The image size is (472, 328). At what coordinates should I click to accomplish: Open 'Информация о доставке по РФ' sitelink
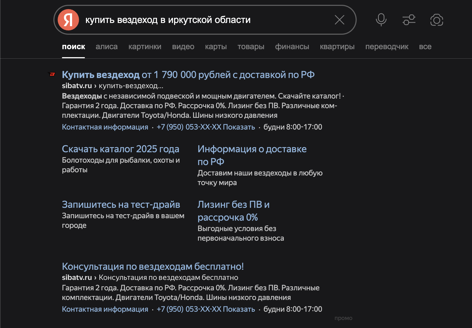[x=252, y=155]
